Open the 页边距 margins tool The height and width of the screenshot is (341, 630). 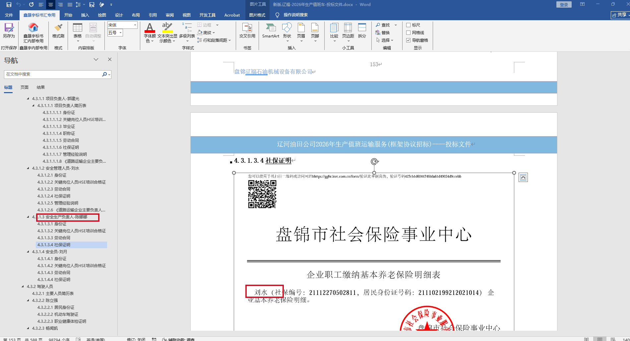pyautogui.click(x=348, y=32)
